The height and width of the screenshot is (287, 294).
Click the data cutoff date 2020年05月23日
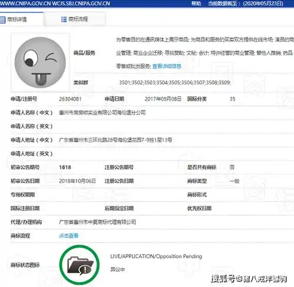tap(263, 4)
